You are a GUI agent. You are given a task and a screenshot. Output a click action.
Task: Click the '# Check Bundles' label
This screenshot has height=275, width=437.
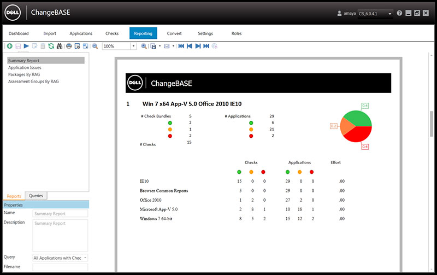(x=156, y=116)
